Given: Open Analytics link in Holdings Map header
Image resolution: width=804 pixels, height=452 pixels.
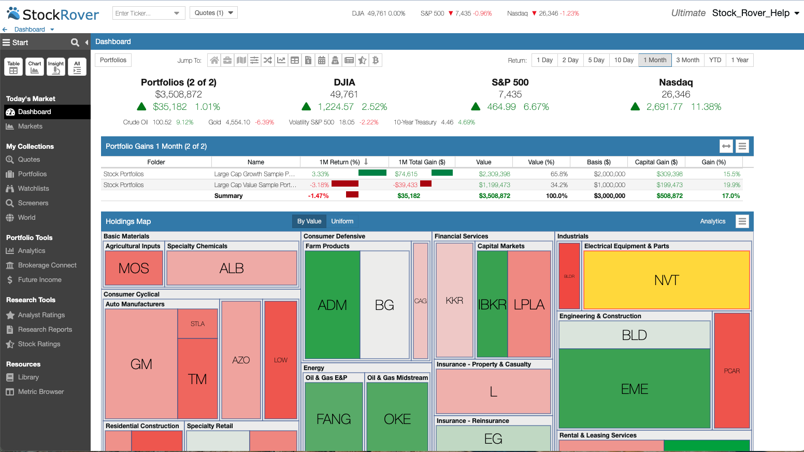Looking at the screenshot, I should point(713,221).
